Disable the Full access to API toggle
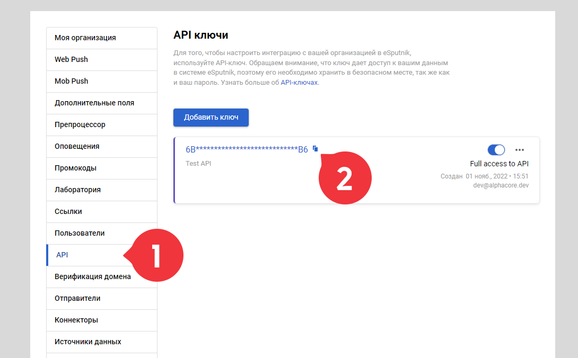Image resolution: width=578 pixels, height=358 pixels. (x=496, y=150)
